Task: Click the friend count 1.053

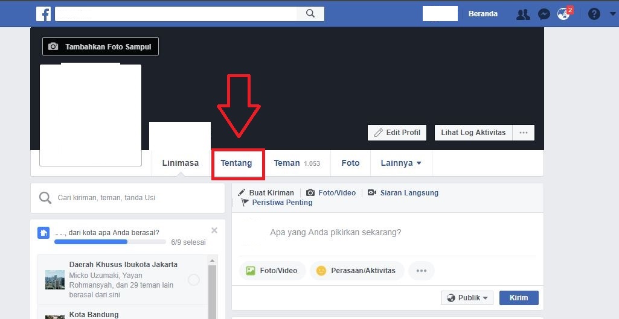Action: pyautogui.click(x=312, y=163)
